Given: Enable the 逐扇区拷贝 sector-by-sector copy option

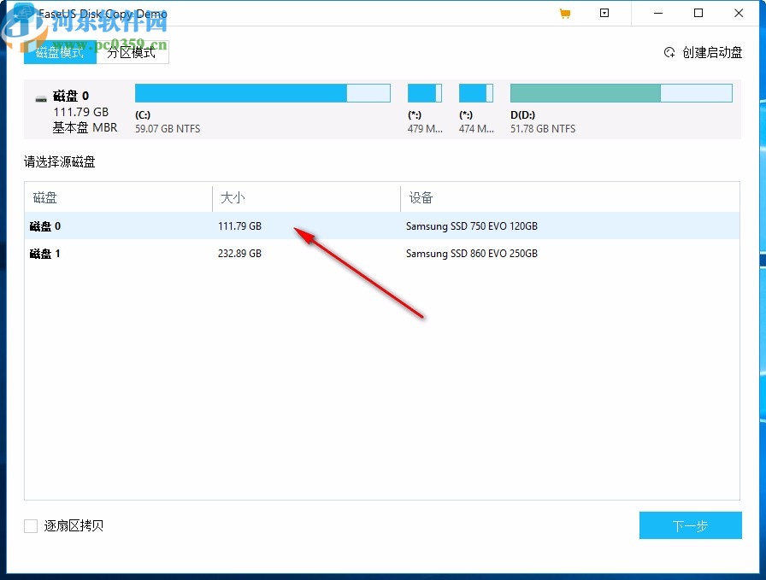Looking at the screenshot, I should [x=30, y=526].
